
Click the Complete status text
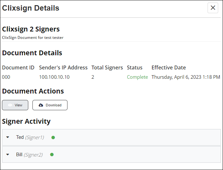tap(138, 77)
